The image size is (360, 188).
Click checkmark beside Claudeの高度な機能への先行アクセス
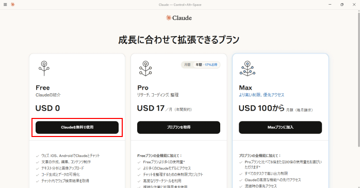click(x=241, y=180)
